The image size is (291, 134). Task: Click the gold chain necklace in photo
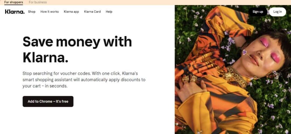pyautogui.click(x=236, y=76)
